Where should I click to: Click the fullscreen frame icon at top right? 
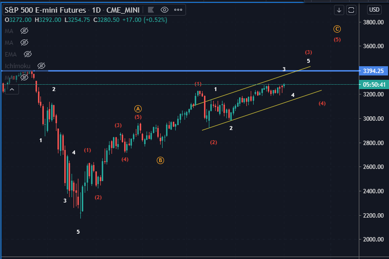tap(351, 10)
